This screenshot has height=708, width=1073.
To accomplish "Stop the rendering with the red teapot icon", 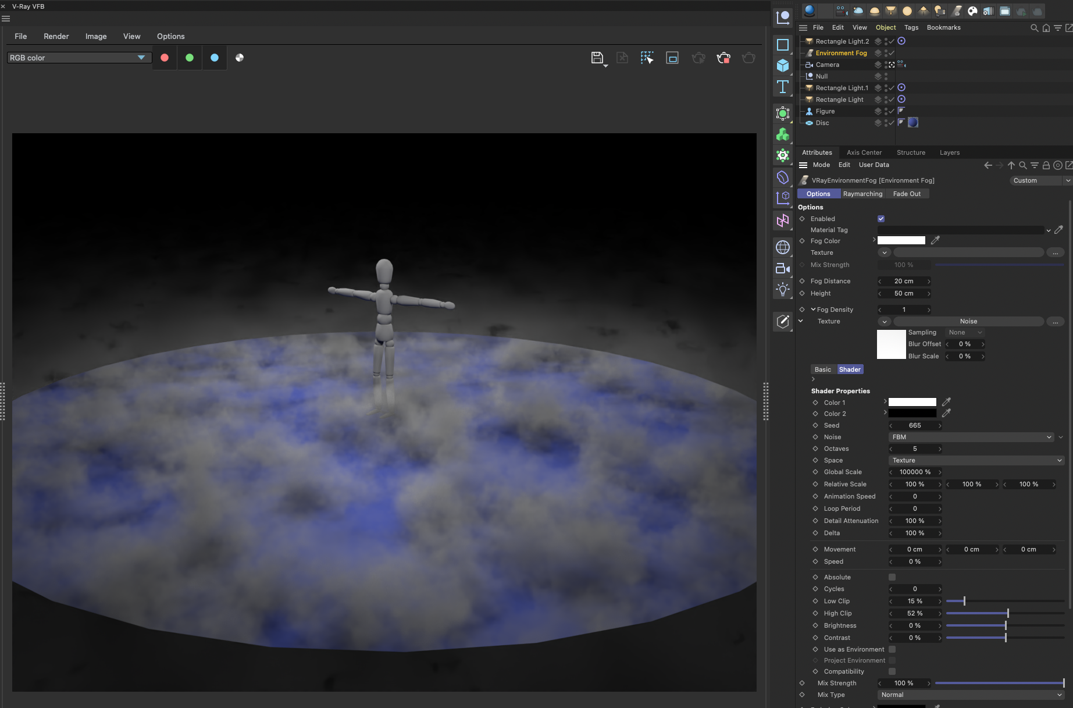I will pyautogui.click(x=723, y=58).
